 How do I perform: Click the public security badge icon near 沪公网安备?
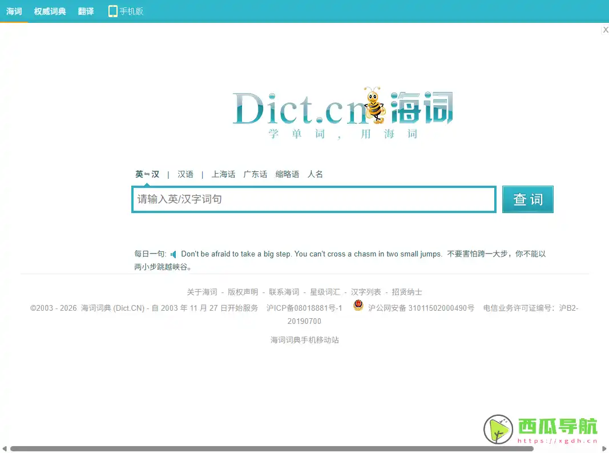tap(358, 305)
